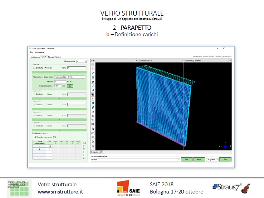Click the beam line element icon
Image resolution: width=264 pixels, height=198 pixels.
pos(93,73)
